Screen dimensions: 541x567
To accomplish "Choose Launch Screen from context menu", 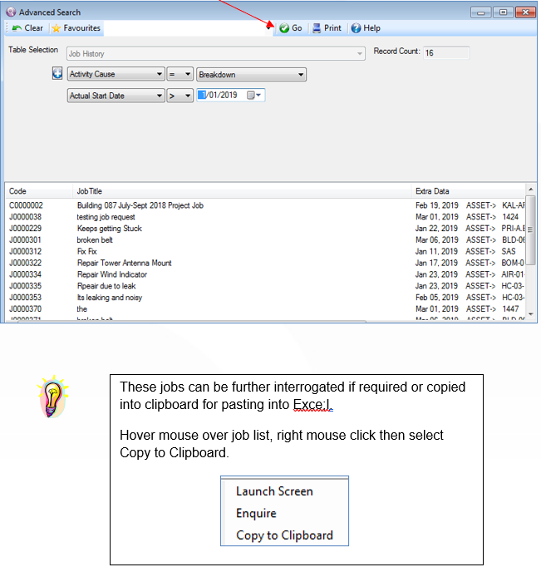I will tap(274, 491).
